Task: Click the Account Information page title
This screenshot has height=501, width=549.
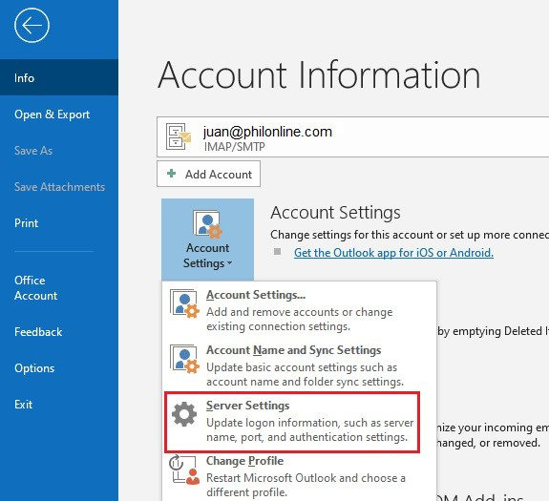Action: pyautogui.click(x=319, y=74)
